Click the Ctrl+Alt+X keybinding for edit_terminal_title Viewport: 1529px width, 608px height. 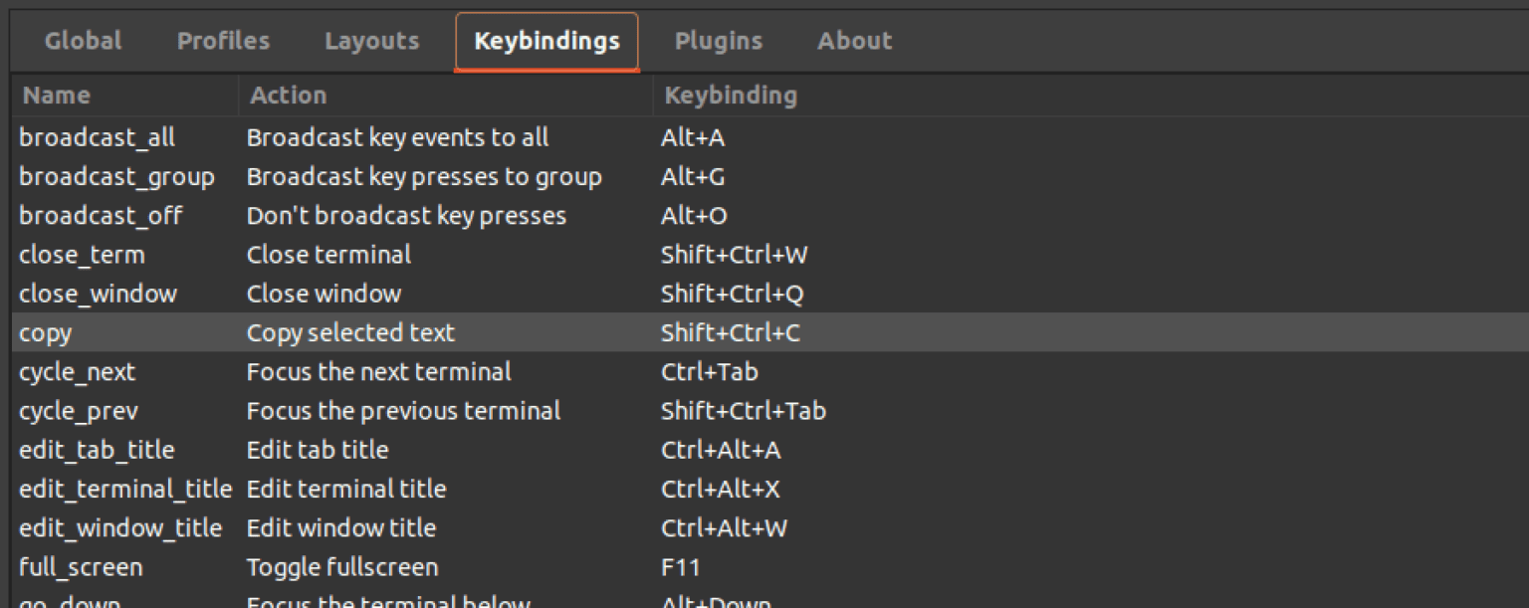720,489
